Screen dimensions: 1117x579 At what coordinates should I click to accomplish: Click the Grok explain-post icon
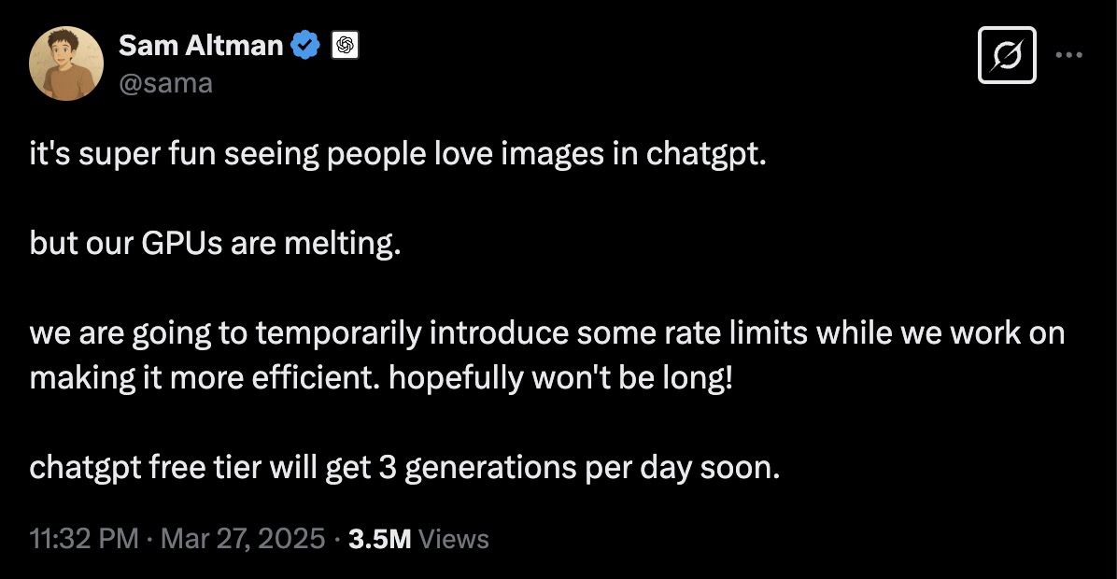click(1007, 55)
